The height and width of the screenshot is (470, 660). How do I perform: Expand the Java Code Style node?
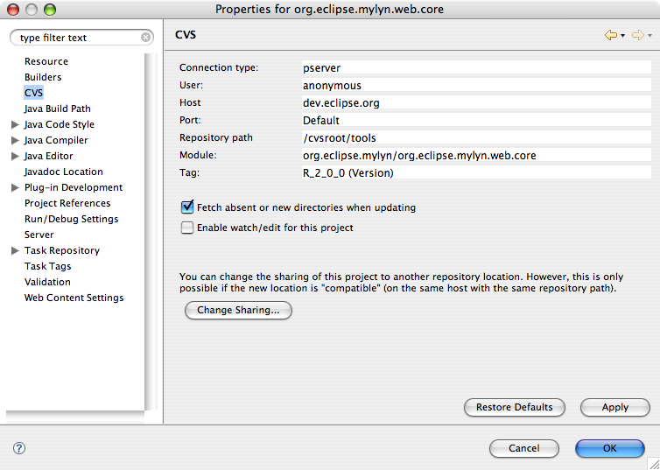coord(15,124)
